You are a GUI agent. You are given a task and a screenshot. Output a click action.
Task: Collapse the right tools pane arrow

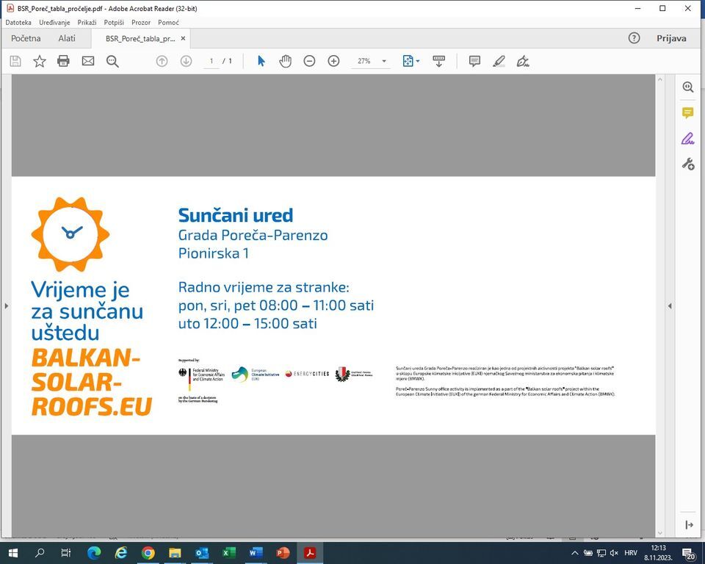670,305
